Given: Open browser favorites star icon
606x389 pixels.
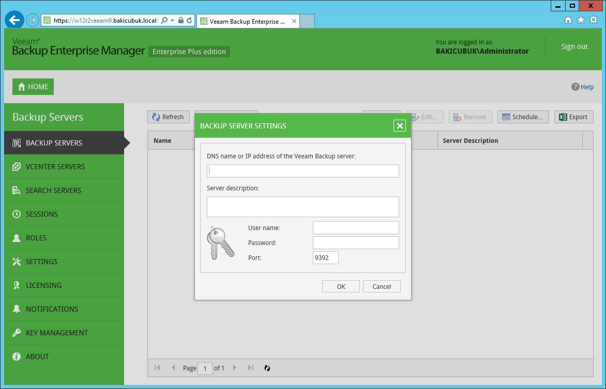Looking at the screenshot, I should [581, 20].
